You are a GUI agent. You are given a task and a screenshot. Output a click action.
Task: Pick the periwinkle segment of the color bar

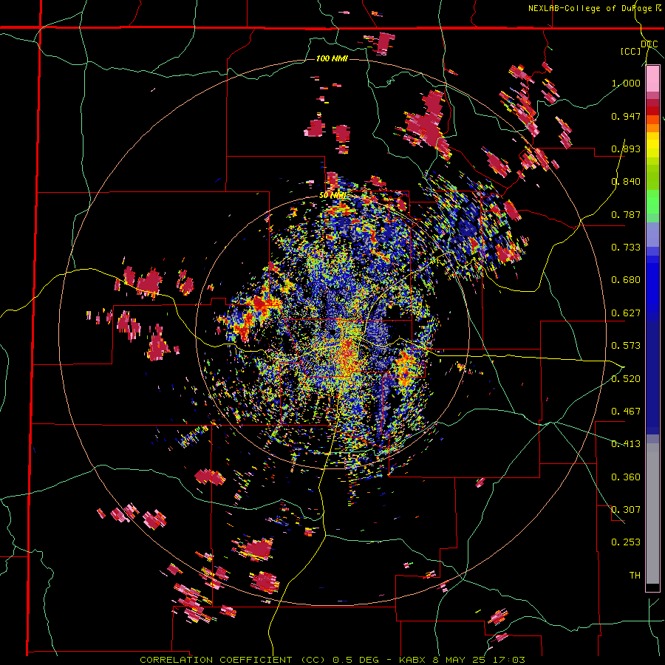click(x=652, y=235)
